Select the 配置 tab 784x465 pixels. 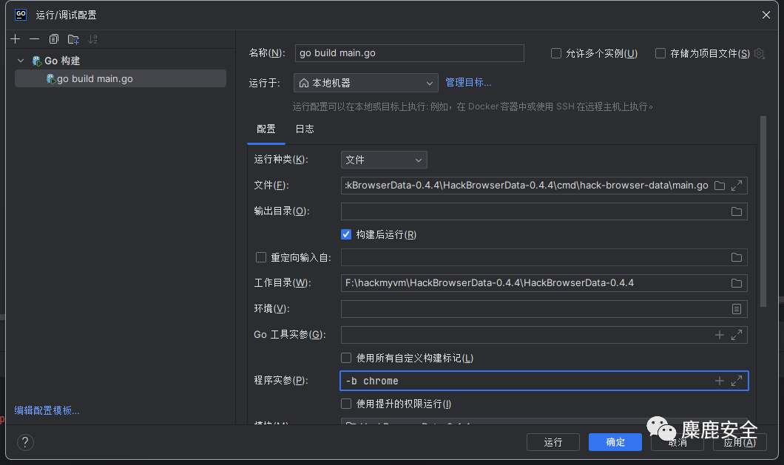pyautogui.click(x=266, y=128)
